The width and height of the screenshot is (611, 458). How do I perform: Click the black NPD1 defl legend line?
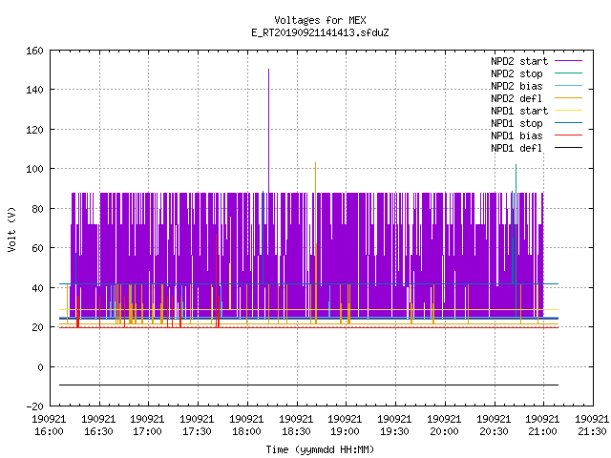click(x=568, y=148)
